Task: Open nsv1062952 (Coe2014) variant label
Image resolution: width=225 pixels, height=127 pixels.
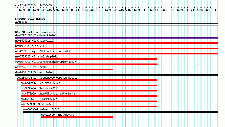Action: (30, 46)
